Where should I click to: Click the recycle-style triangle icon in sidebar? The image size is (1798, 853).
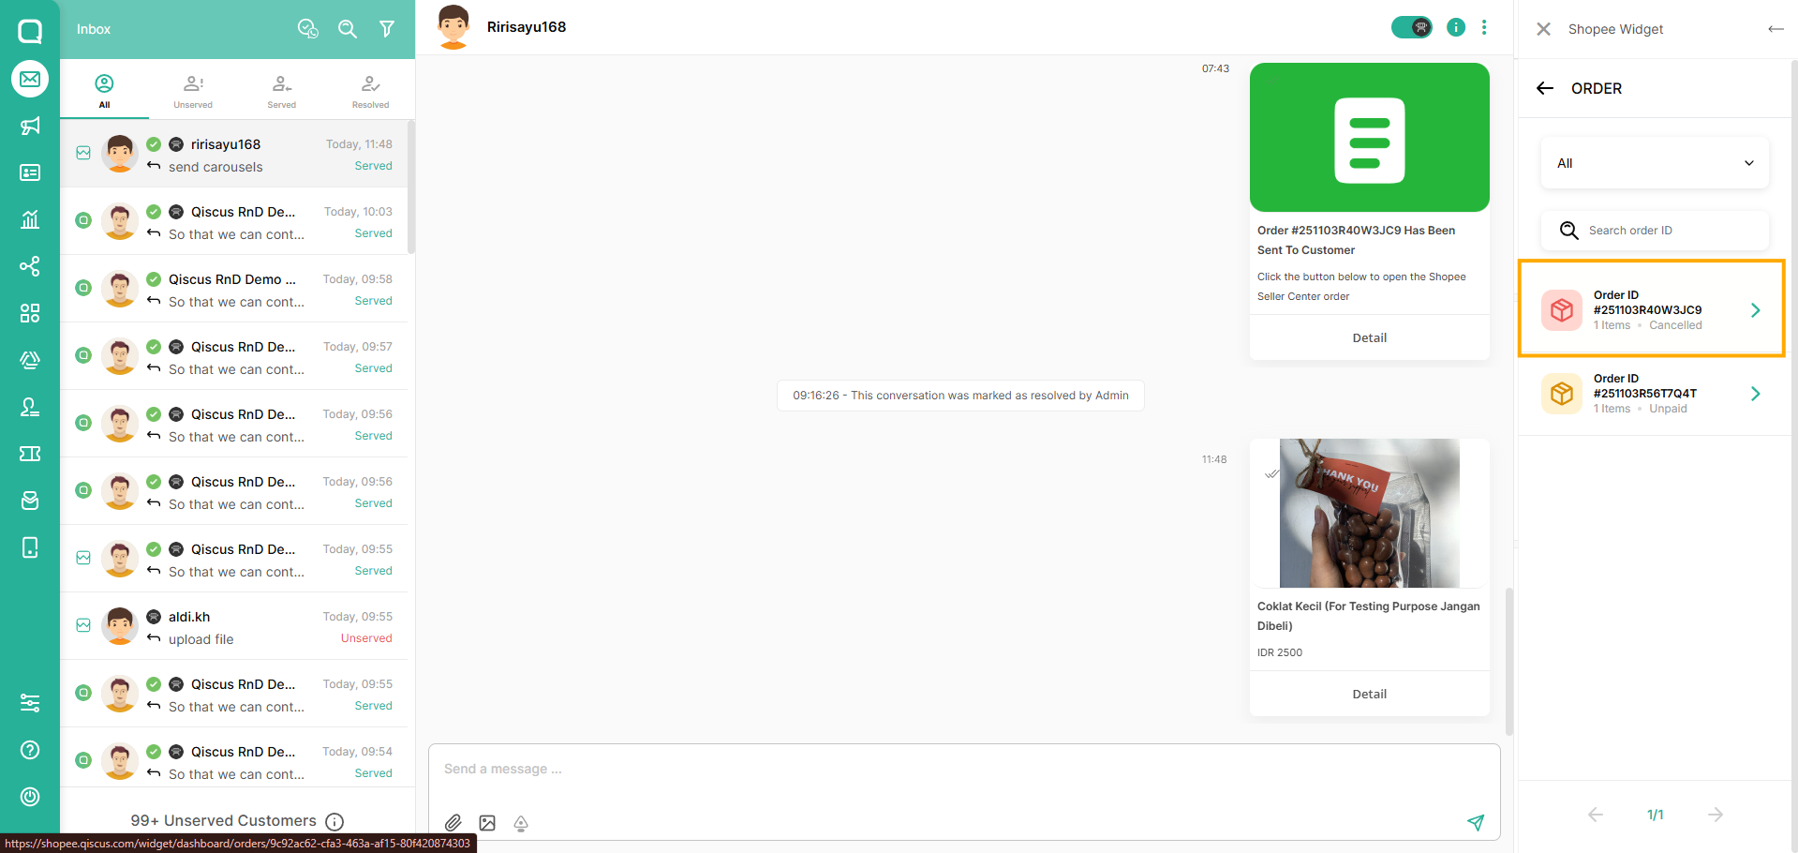(x=30, y=360)
